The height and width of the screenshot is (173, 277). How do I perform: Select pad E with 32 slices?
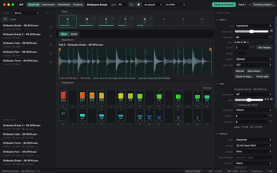coord(106,22)
